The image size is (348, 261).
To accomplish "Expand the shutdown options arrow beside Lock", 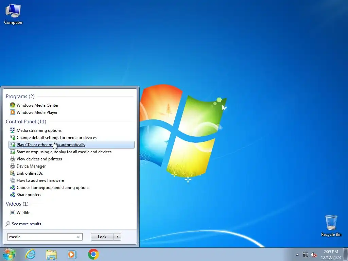I will 117,237.
